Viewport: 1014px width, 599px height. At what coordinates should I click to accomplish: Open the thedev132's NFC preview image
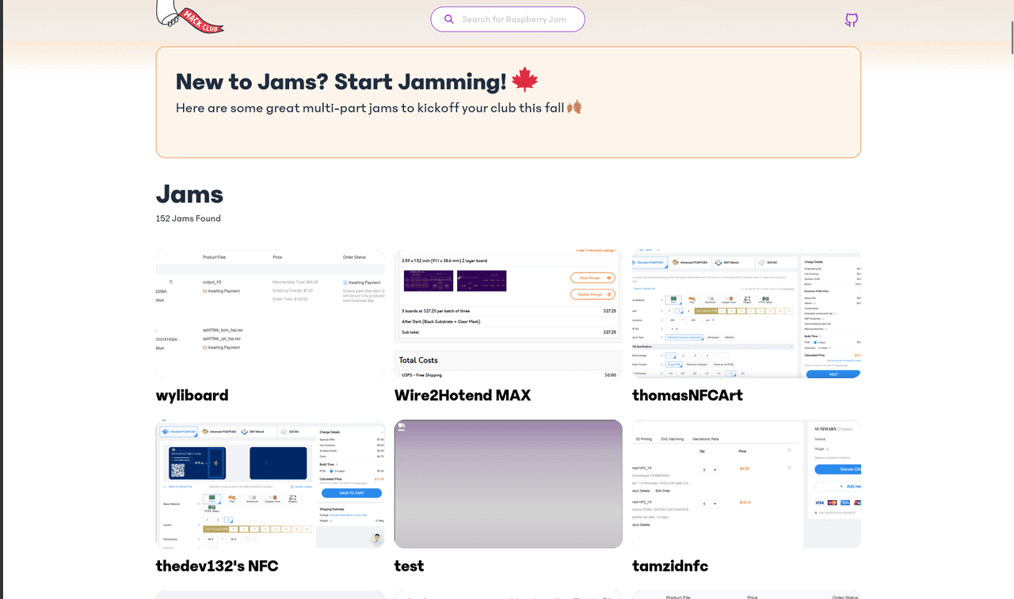[x=270, y=484]
